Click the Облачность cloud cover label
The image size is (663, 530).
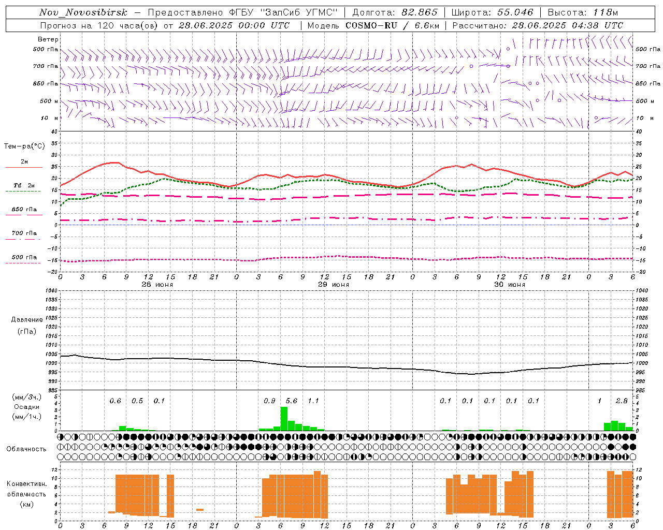coord(26,449)
